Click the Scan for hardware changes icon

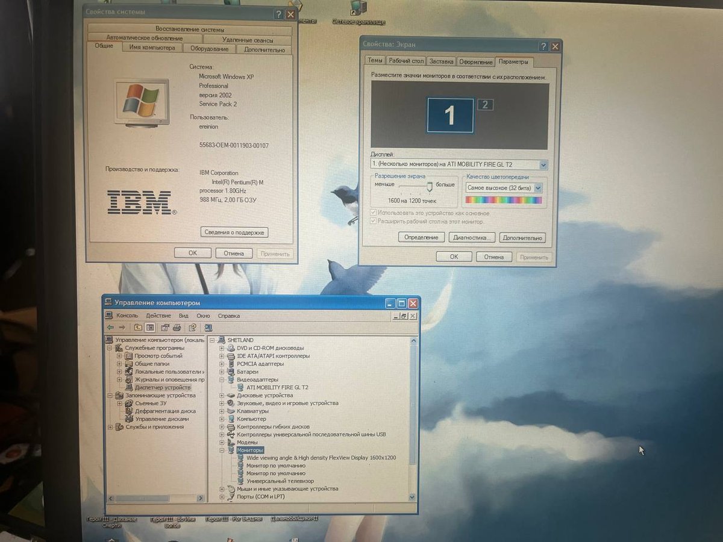point(208,328)
